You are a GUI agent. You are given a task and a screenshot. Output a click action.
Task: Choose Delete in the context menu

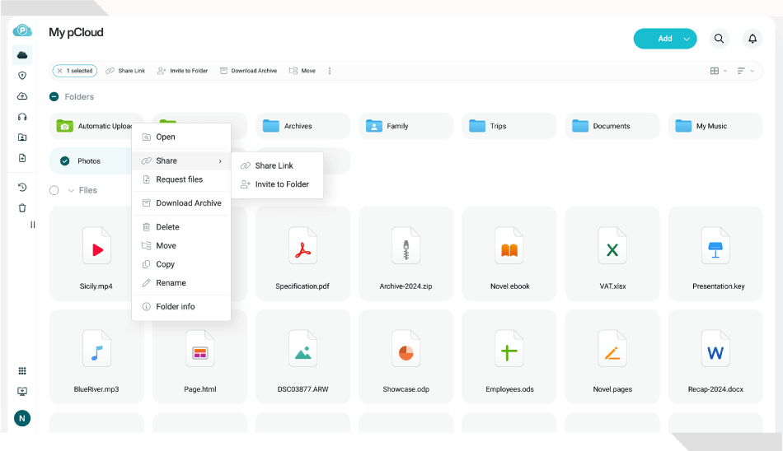coord(181,227)
